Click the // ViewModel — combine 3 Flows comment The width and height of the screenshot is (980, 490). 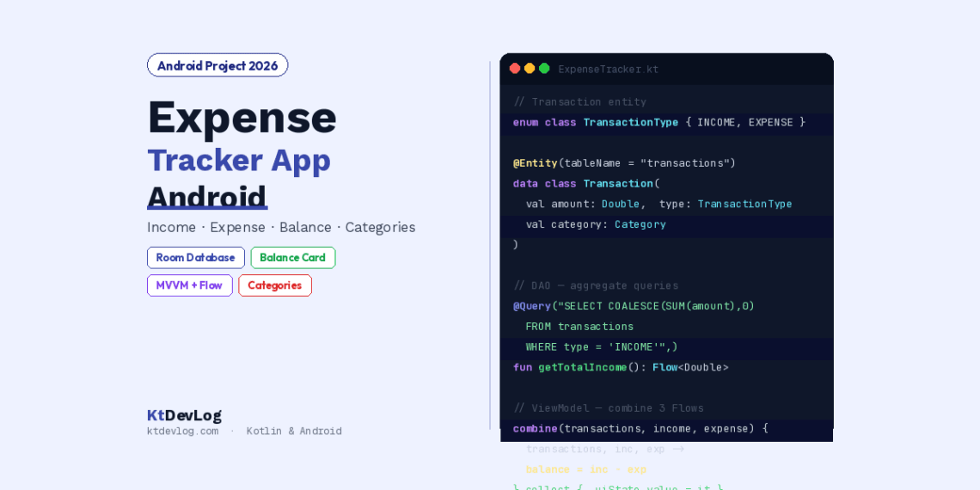tap(608, 408)
